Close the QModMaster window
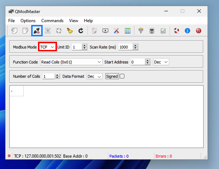The width and height of the screenshot is (219, 169). point(199,11)
